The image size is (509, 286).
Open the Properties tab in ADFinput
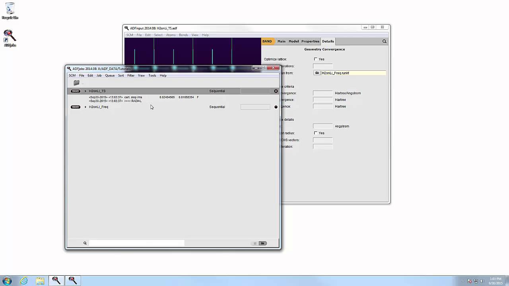(310, 41)
